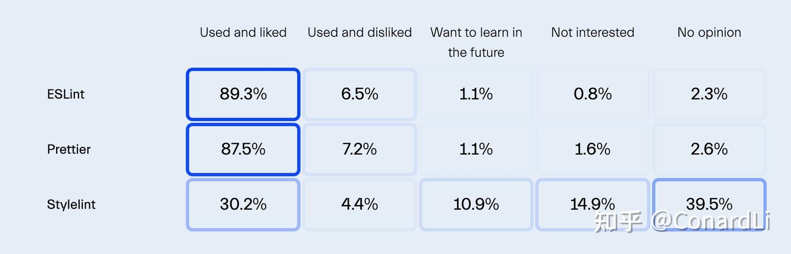Click the "Not interested" column header
791x254 pixels.
point(593,32)
